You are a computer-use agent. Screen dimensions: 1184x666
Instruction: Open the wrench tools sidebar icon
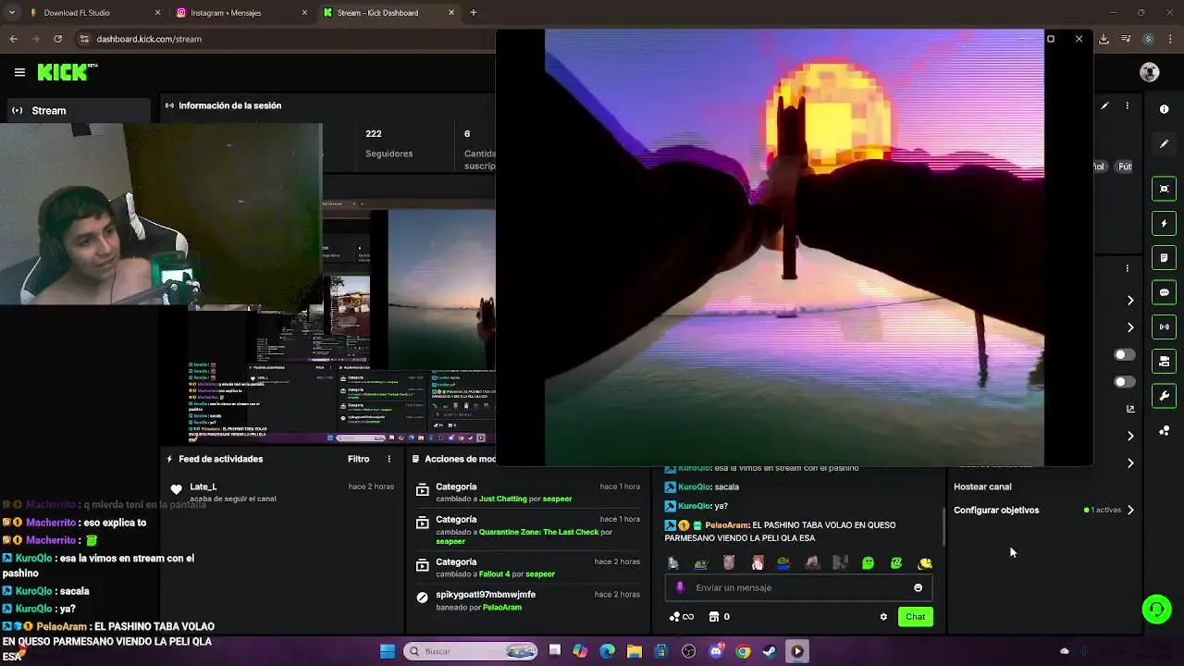(1164, 396)
